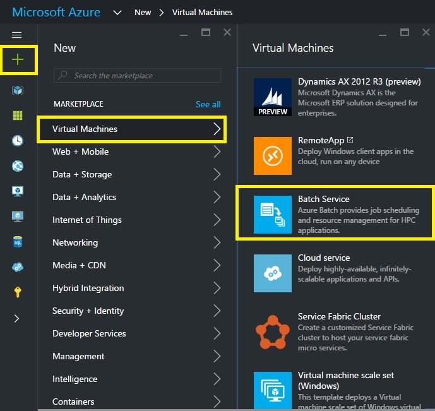Expand Management chevron
The height and width of the screenshot is (411, 435).
click(217, 356)
